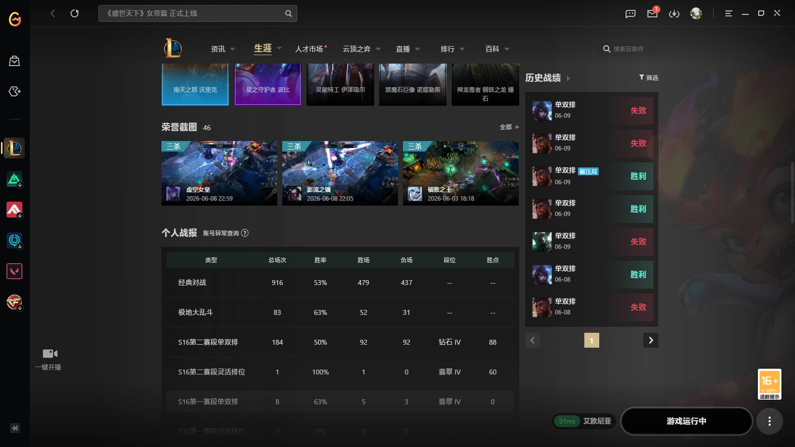Select the Valorant game icon
The width and height of the screenshot is (795, 447).
click(x=14, y=271)
